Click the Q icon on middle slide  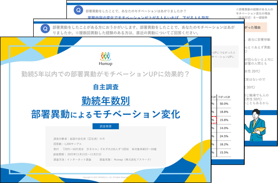click(45, 29)
